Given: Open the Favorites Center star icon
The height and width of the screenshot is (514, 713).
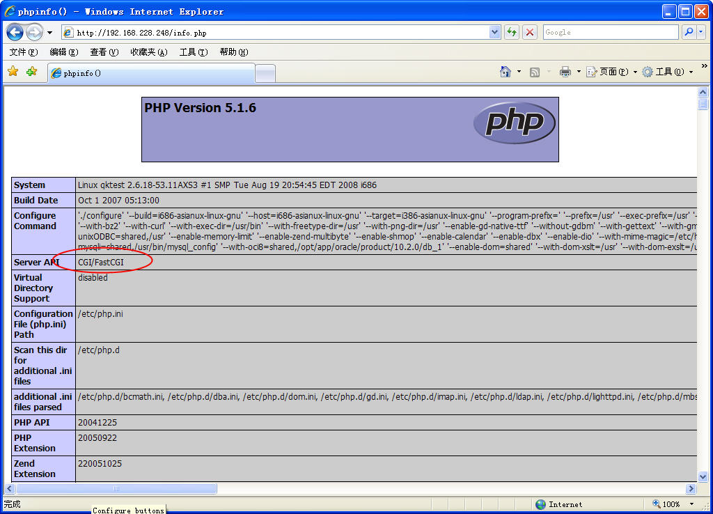Looking at the screenshot, I should pos(13,72).
